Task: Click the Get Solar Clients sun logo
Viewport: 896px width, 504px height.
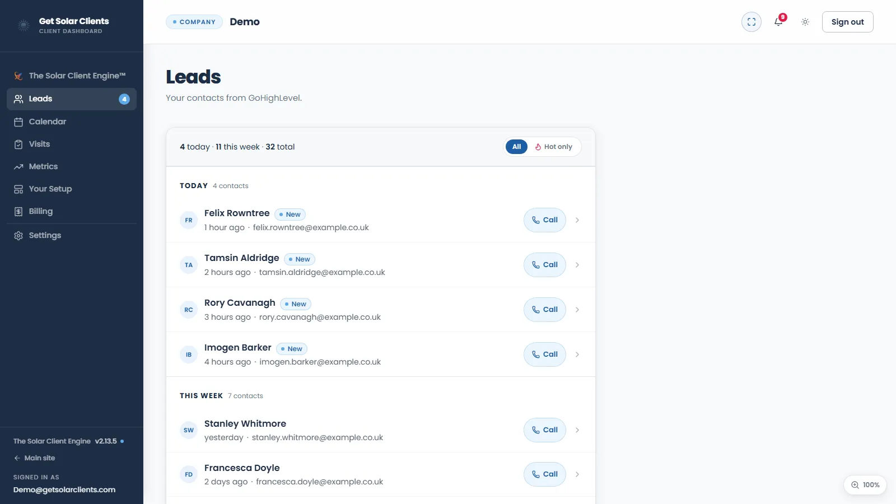Action: point(24,25)
